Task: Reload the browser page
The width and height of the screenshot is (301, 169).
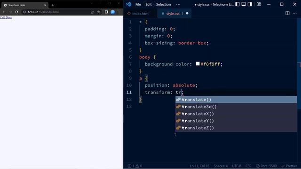Action: (x=17, y=12)
